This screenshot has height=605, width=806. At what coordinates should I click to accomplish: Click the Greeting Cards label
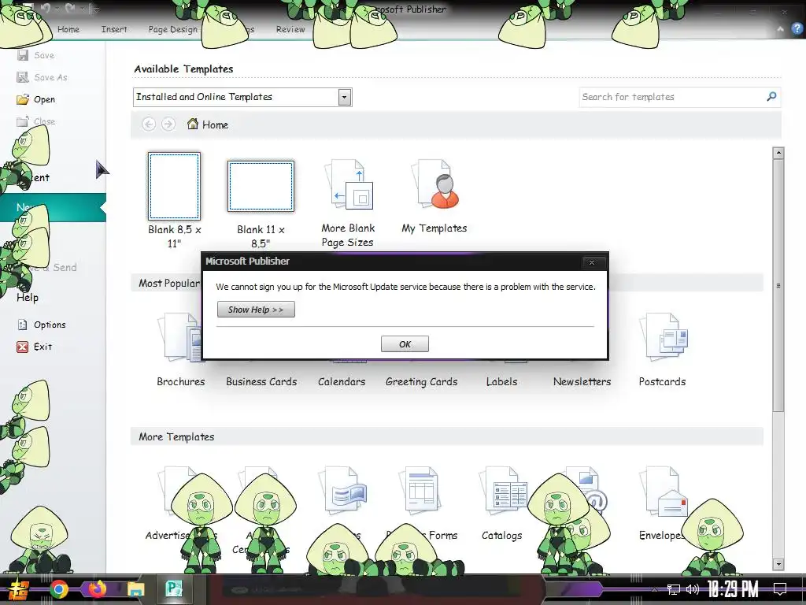[422, 382]
